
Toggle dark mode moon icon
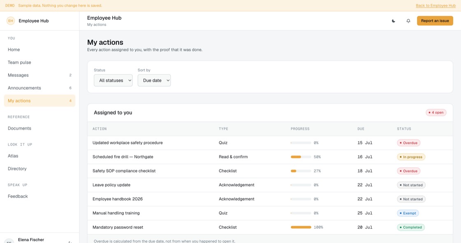point(393,21)
